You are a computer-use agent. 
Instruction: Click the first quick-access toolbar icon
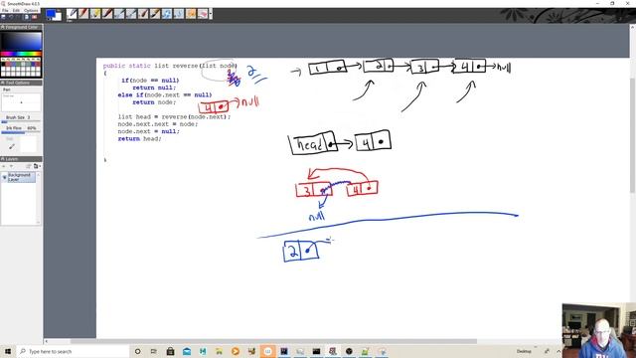pyautogui.click(x=3, y=17)
